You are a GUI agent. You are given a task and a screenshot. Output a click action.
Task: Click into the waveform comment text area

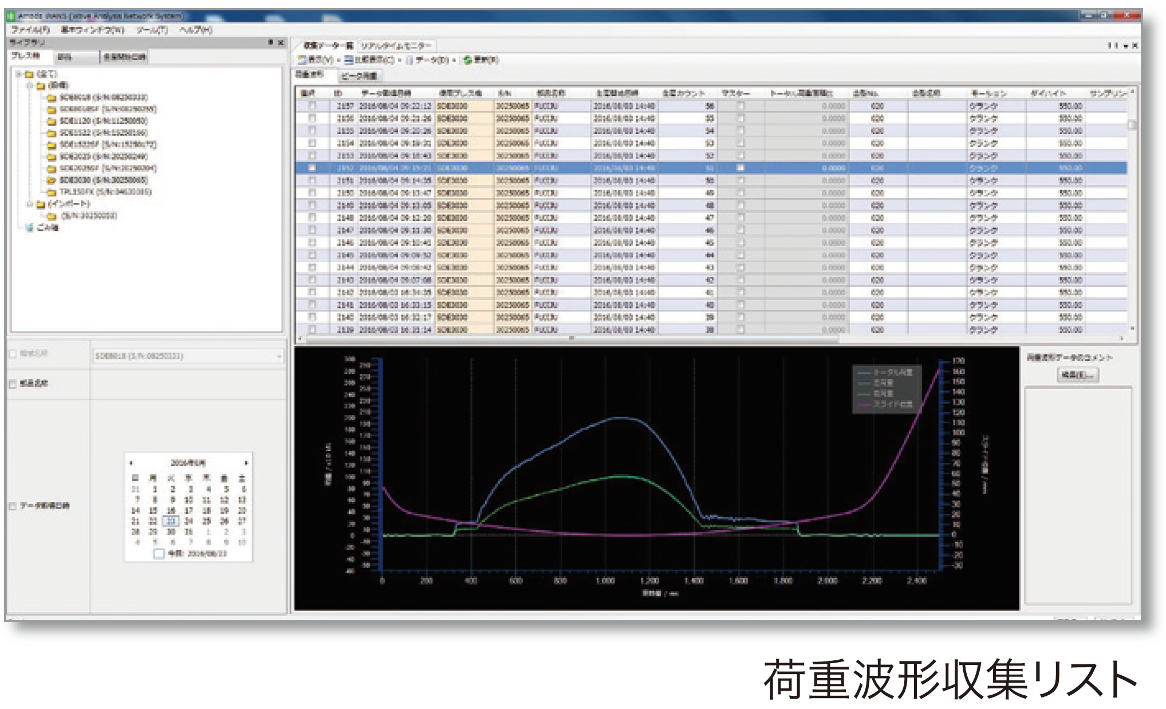click(x=1078, y=495)
